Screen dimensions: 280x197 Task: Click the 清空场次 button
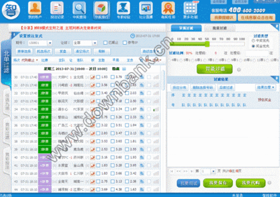click(x=82, y=51)
